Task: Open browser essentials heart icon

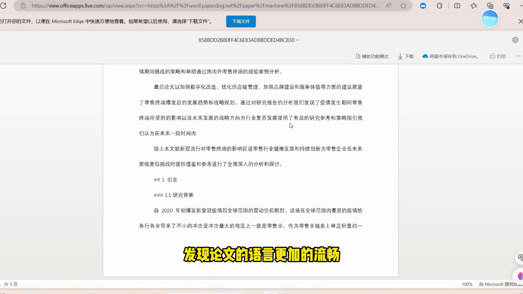Action: click(x=506, y=6)
